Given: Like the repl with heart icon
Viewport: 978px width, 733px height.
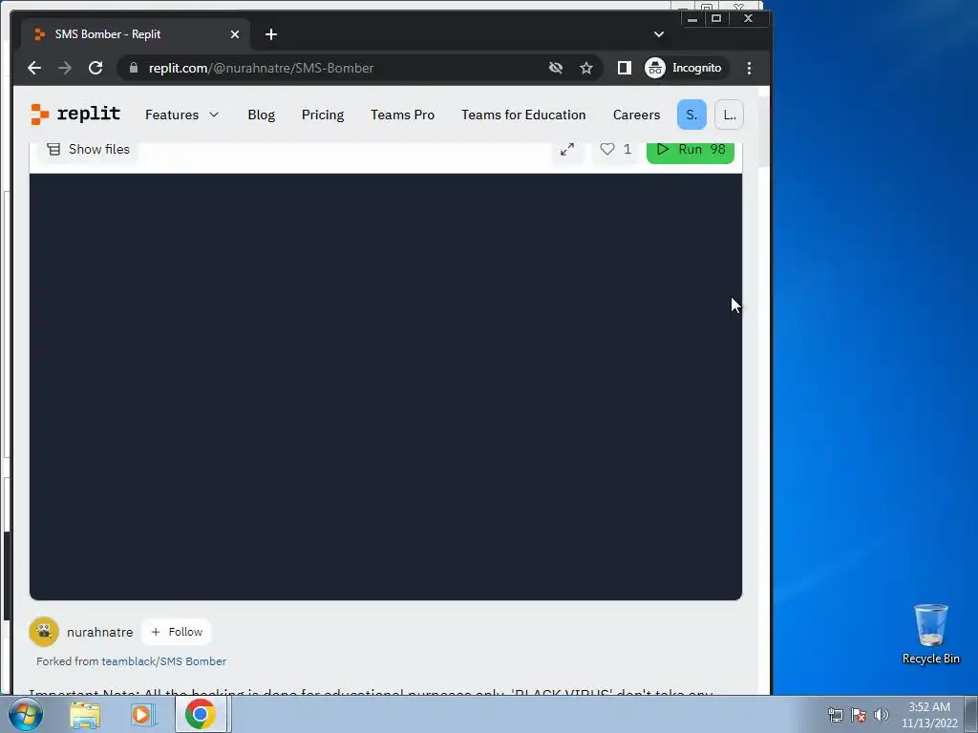Looking at the screenshot, I should tap(615, 150).
